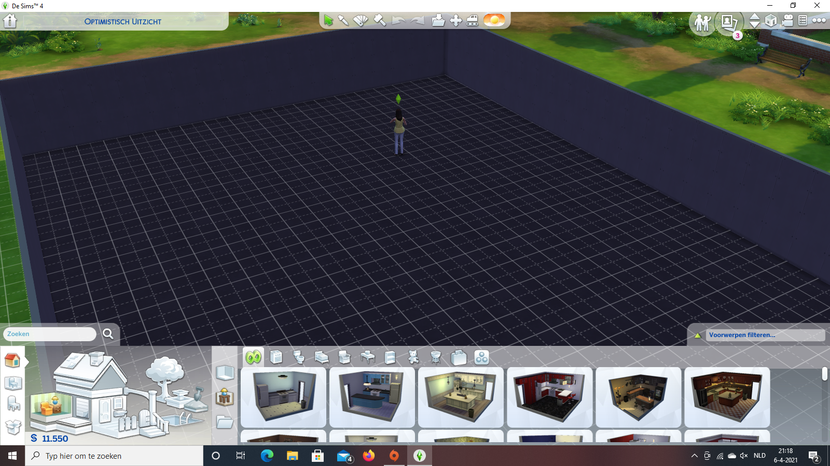Pick the Eyedropper tool
The height and width of the screenshot is (466, 830).
click(343, 21)
